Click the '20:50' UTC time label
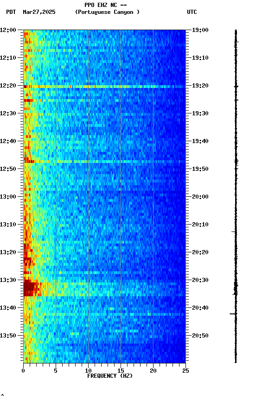This screenshot has height=400, width=256. (200, 336)
